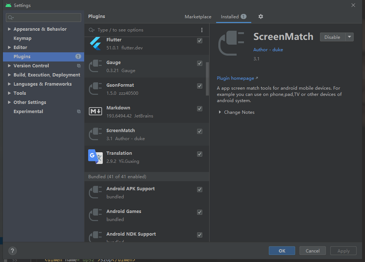Expand Appearance & Behavior tree node
This screenshot has height=262, width=365.
pos(9,29)
